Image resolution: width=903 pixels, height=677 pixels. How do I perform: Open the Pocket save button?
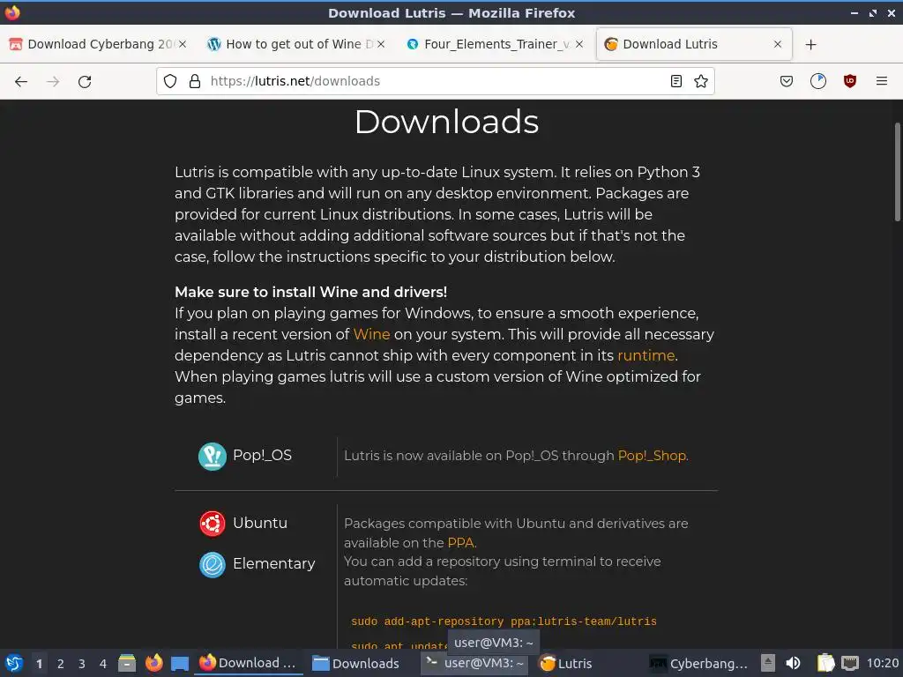(787, 81)
